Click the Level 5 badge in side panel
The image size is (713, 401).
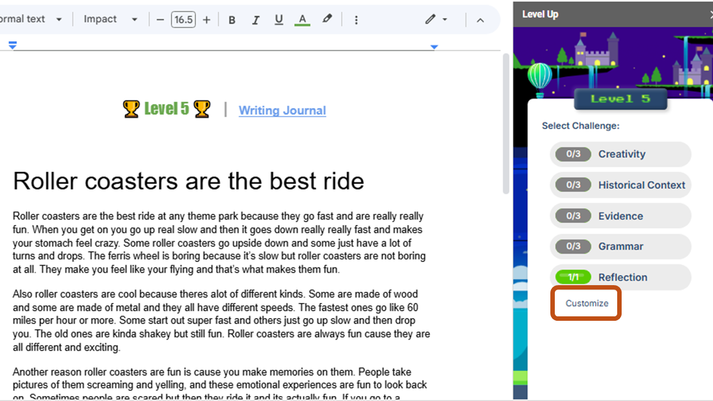click(x=620, y=99)
